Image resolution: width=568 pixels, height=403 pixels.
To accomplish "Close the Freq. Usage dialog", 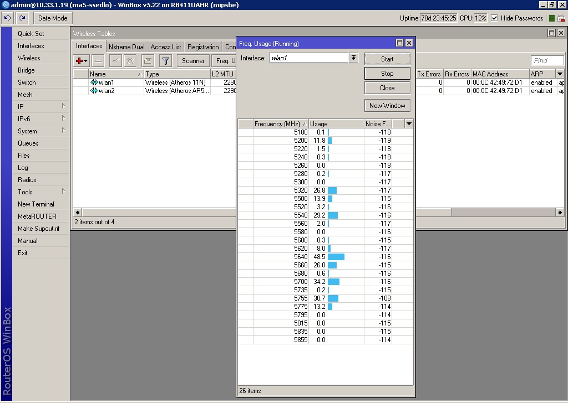I will (409, 43).
